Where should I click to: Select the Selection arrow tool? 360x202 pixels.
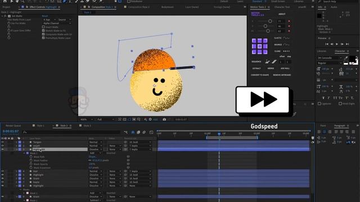12,1
